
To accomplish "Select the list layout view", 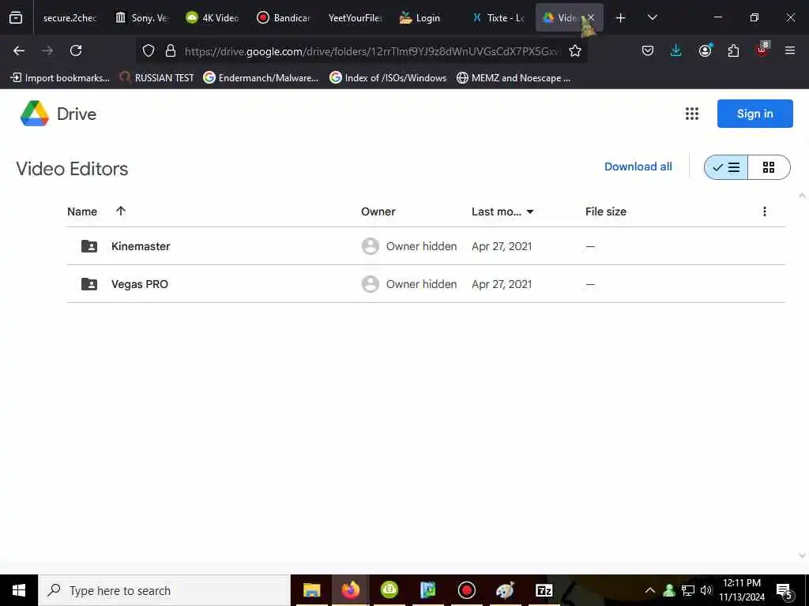I will [x=726, y=167].
